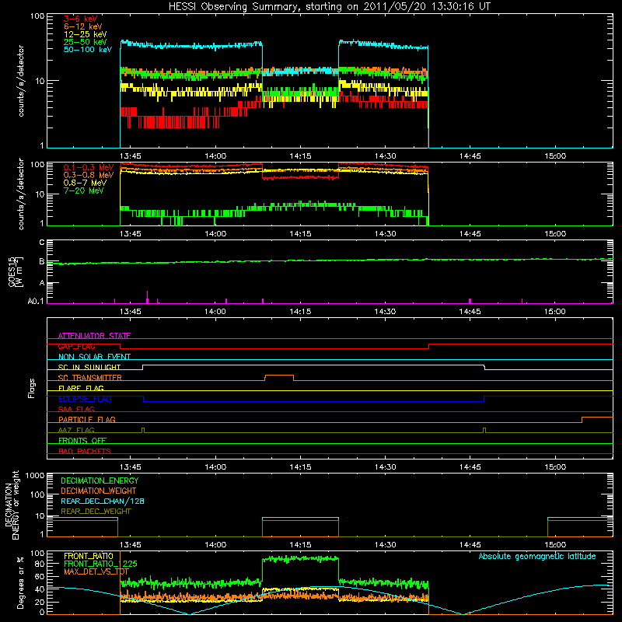Click the Degrees or % axis label

point(20,582)
